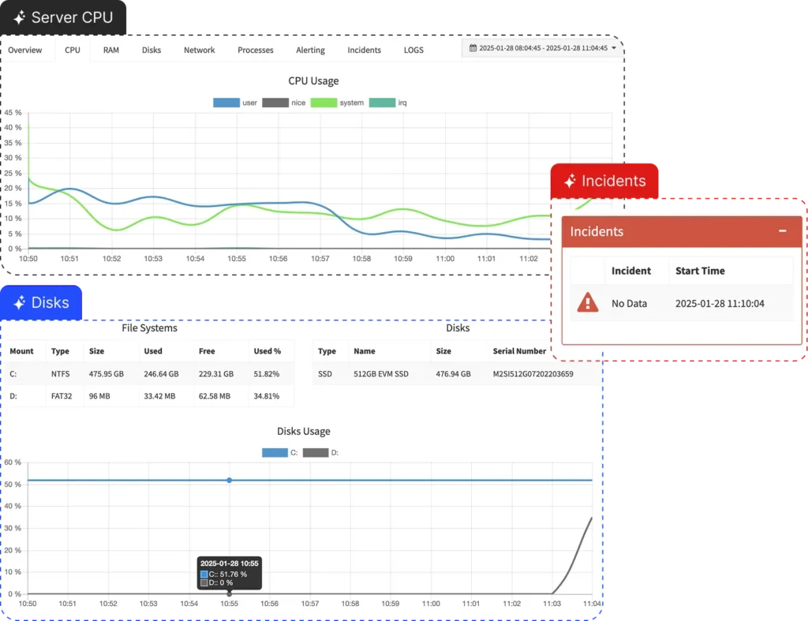
Task: Click the sparkle icon in the blue Disks badge
Action: coord(19,303)
